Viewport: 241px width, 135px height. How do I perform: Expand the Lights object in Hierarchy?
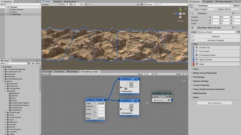pos(8,12)
